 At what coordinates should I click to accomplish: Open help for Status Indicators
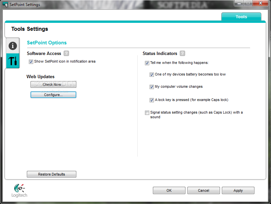tap(182, 54)
